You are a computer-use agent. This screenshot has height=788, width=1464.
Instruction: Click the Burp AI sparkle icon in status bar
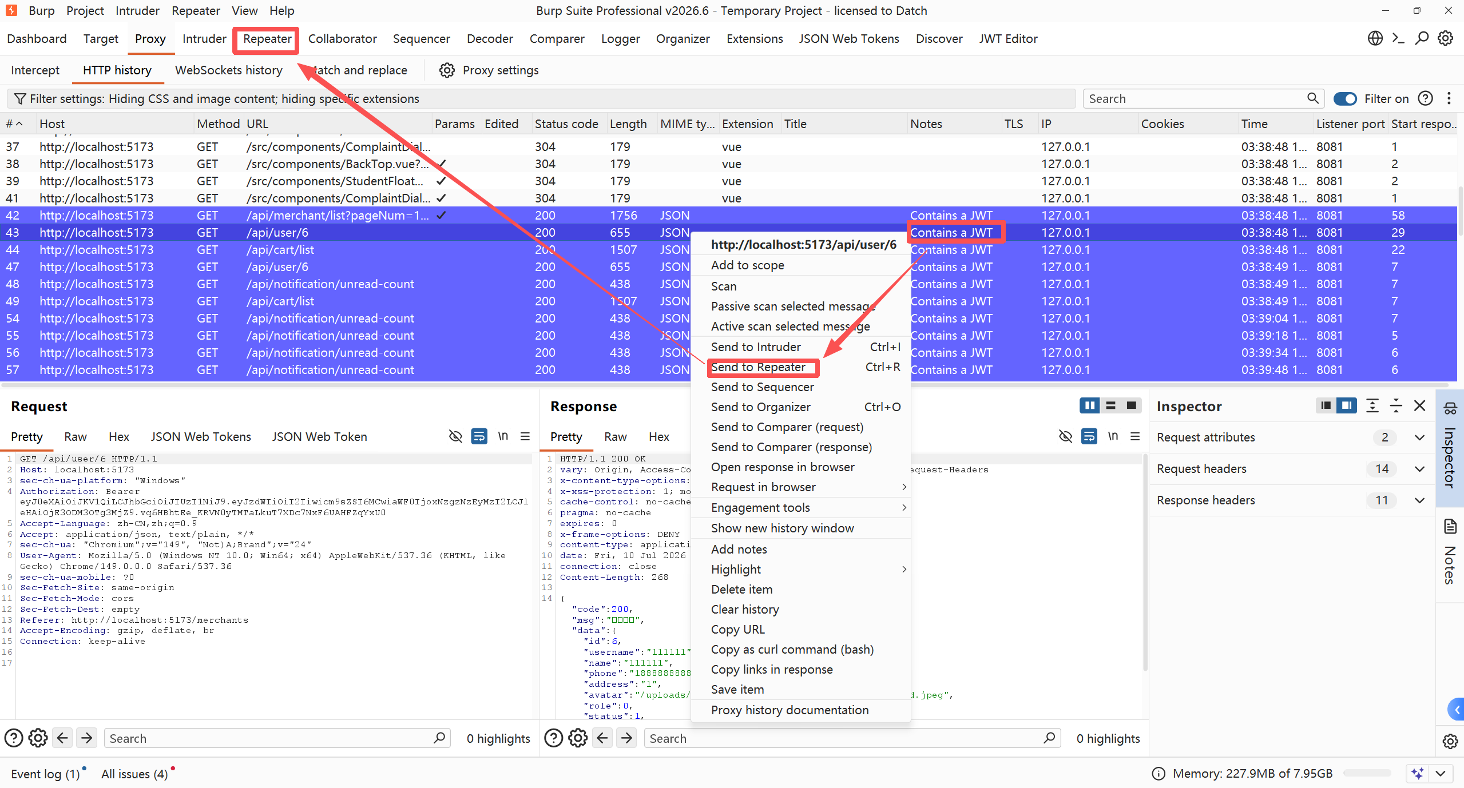[1418, 773]
